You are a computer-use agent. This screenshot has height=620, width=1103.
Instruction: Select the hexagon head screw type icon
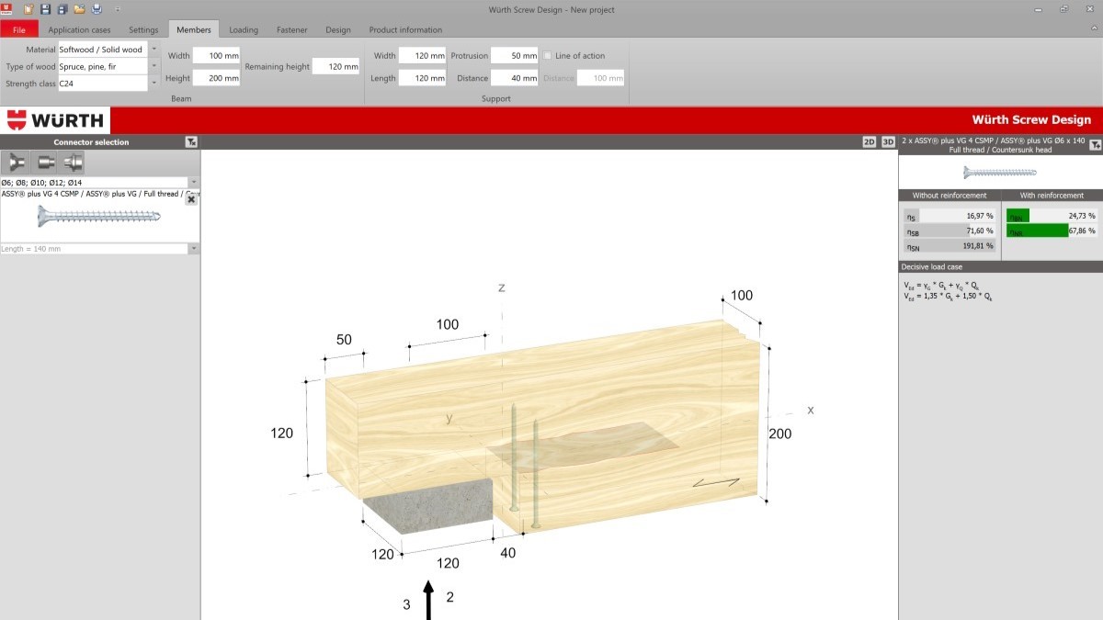(72, 163)
